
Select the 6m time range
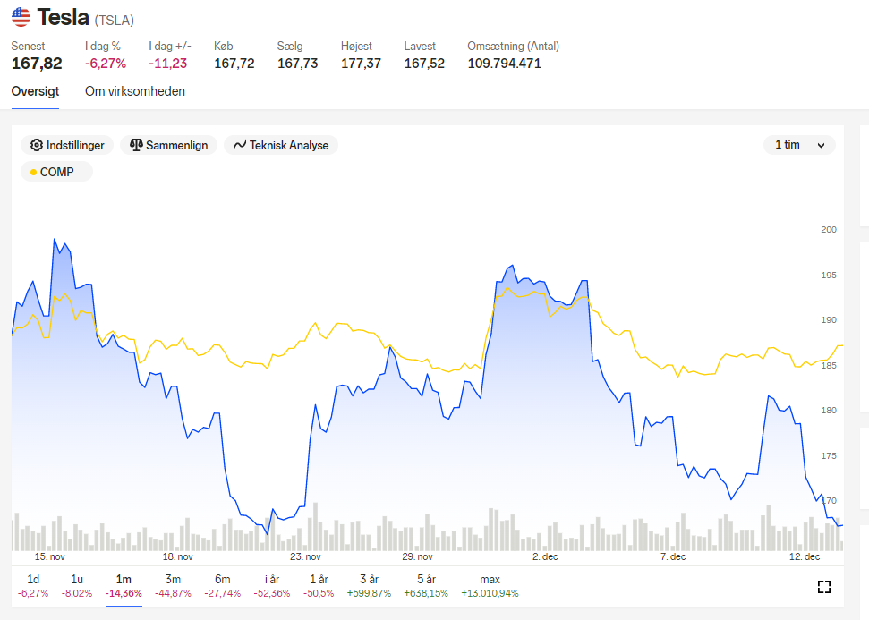pos(222,586)
